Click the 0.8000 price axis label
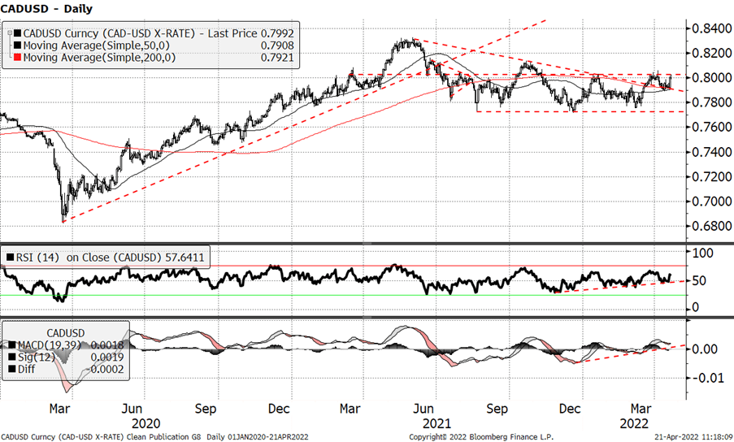 tap(711, 78)
